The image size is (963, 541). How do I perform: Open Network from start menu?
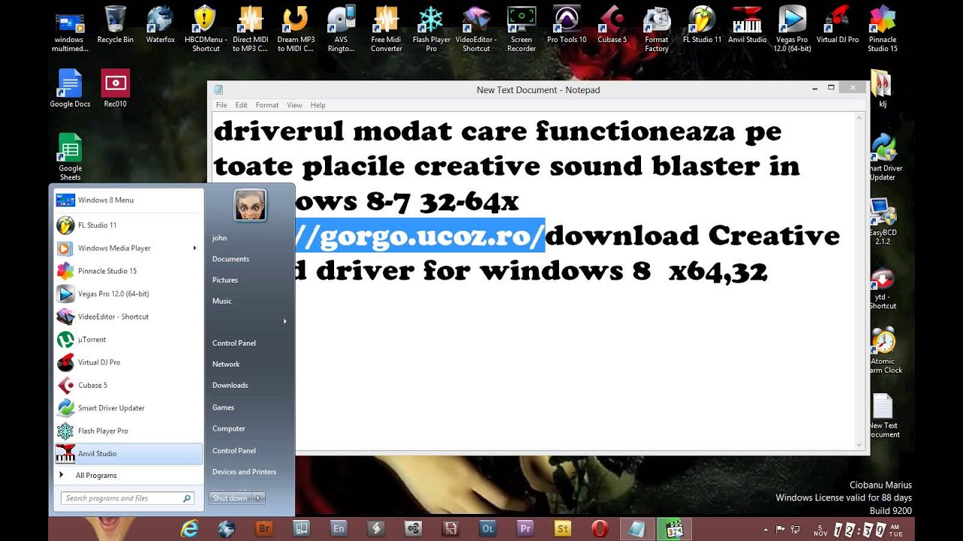[226, 364]
